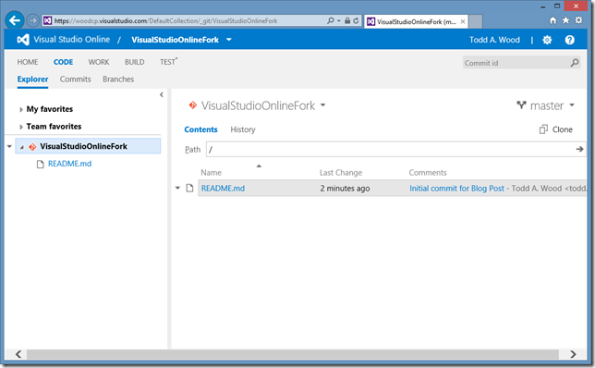Open the project dropdown arrow beside VisualStudioOnlineFork
This screenshot has width=595, height=368.
coord(229,40)
